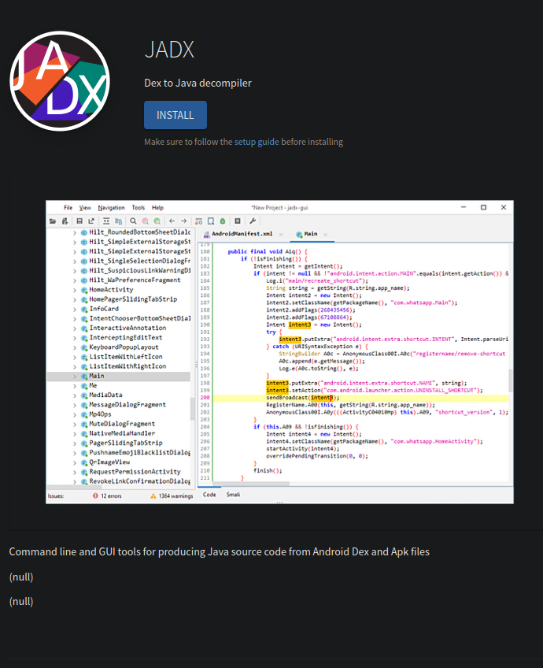Expand the Hilt_WaPreferenceFragment tree node

click(x=75, y=280)
